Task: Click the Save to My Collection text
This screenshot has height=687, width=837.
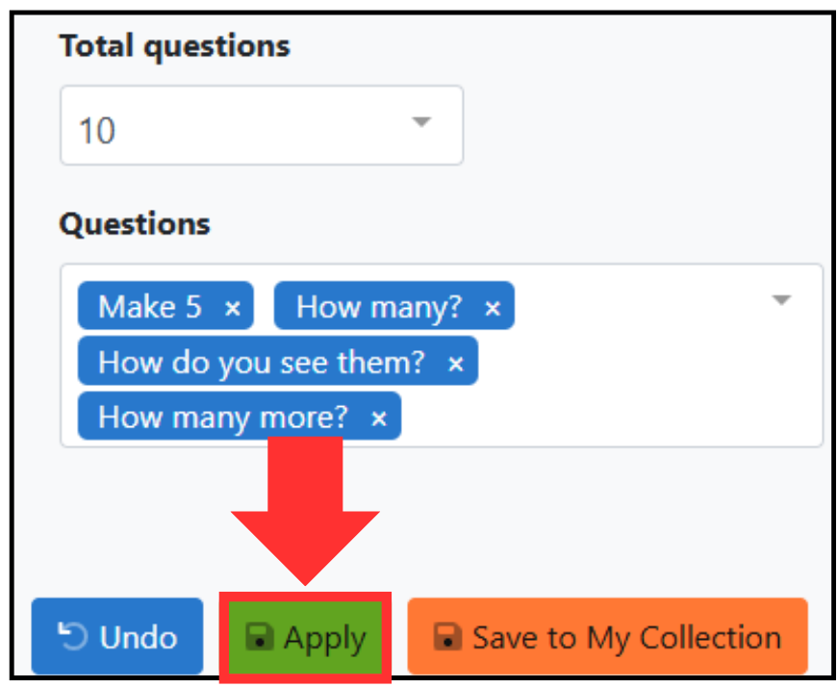Action: (x=626, y=639)
